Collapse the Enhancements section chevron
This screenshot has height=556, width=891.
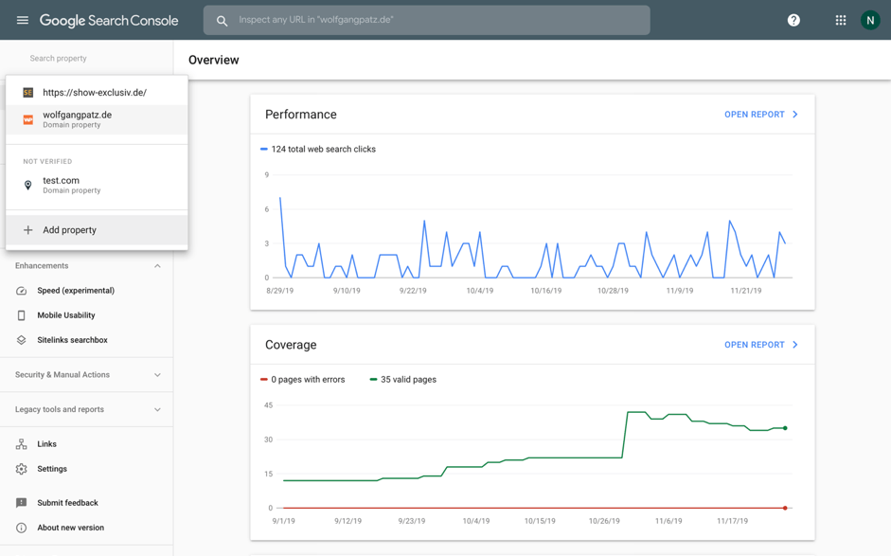[157, 266]
